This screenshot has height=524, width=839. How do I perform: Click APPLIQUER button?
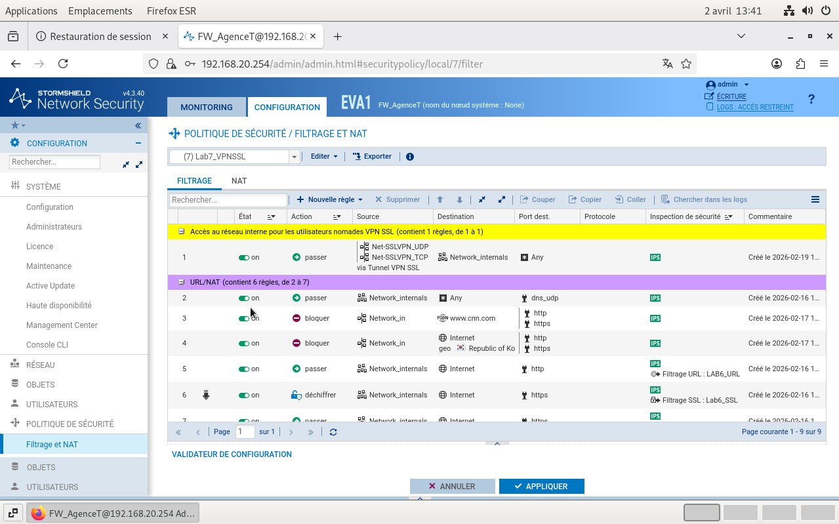click(x=542, y=486)
